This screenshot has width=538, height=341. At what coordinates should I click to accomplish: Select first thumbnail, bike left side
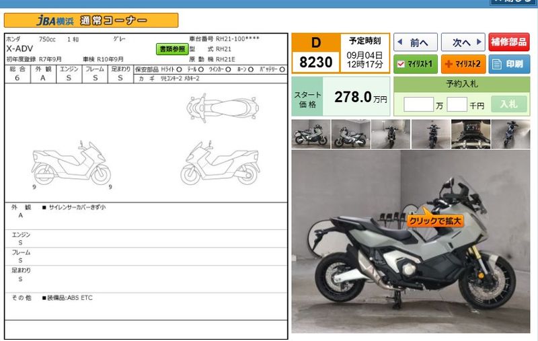click(x=311, y=134)
